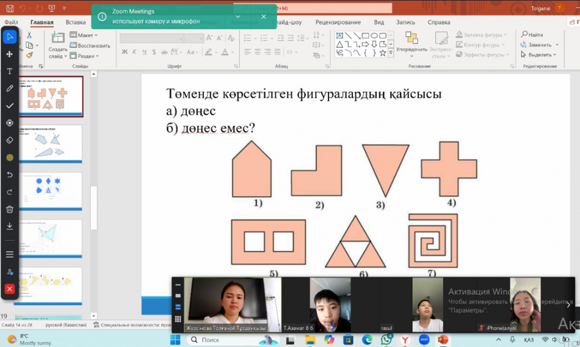
Task: Click Восстановить slide reset button
Action: (x=90, y=46)
